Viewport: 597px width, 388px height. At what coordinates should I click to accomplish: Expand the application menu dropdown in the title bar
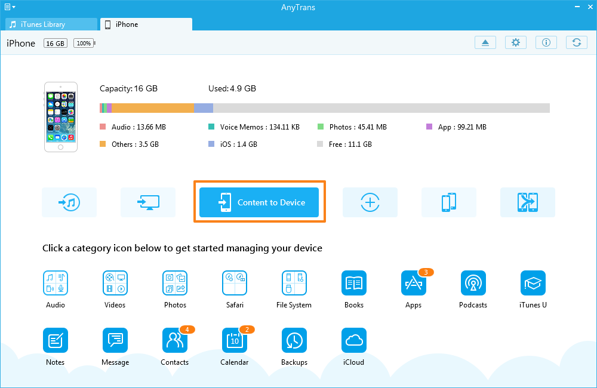[x=10, y=7]
